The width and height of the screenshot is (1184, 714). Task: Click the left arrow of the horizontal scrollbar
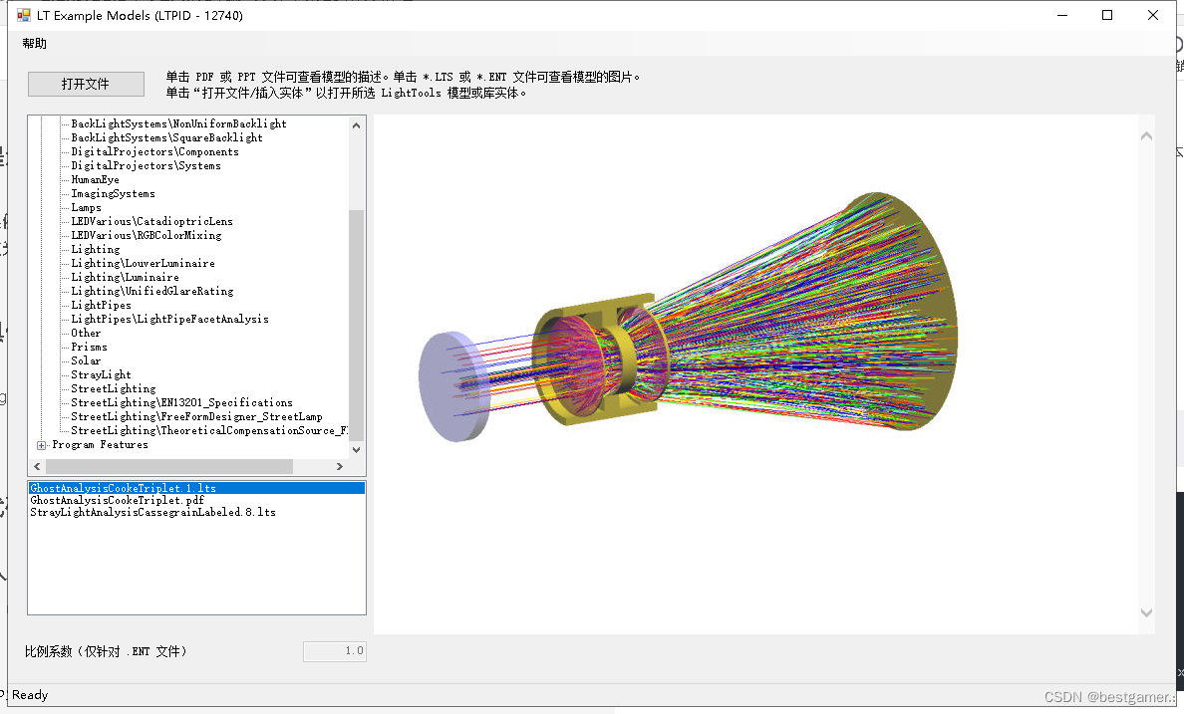tap(35, 466)
